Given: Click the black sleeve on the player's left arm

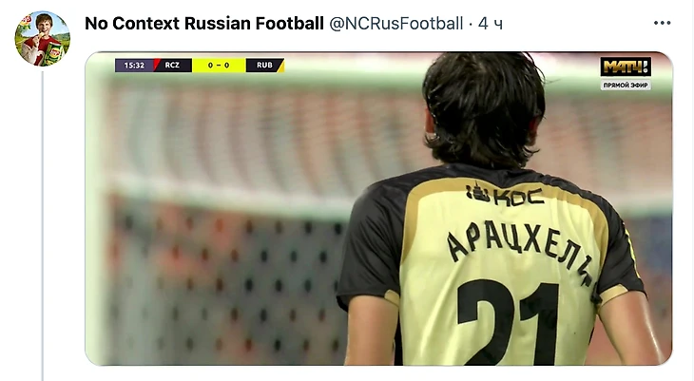Looking at the screenshot, I should tap(370, 248).
